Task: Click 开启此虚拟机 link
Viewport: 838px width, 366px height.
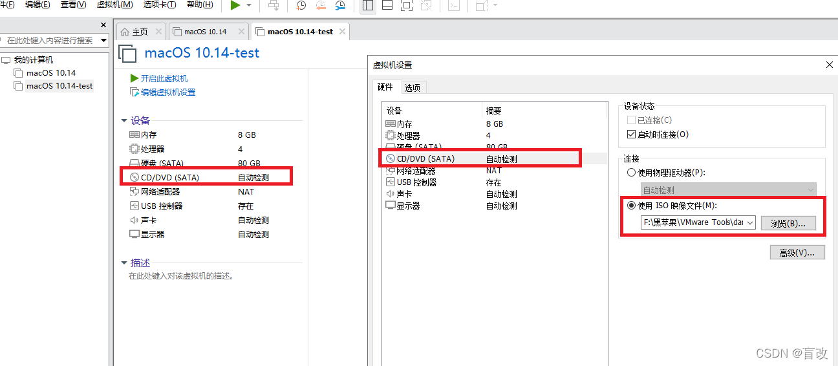Action: pyautogui.click(x=164, y=78)
